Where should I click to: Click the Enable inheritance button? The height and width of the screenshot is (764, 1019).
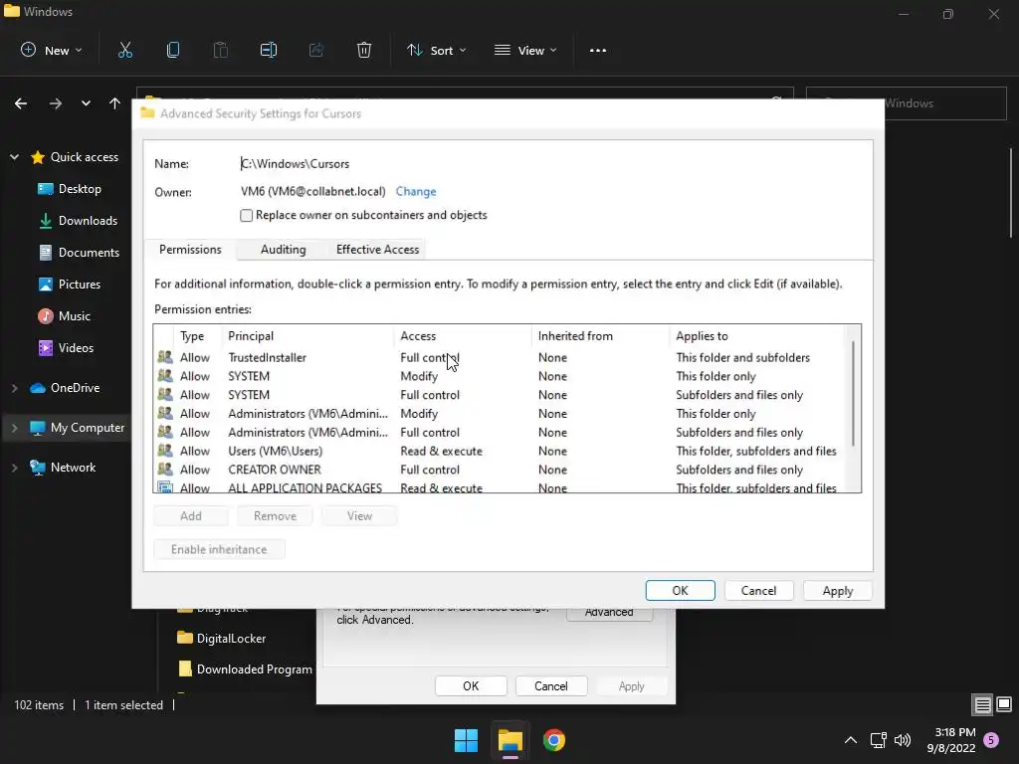219,549
